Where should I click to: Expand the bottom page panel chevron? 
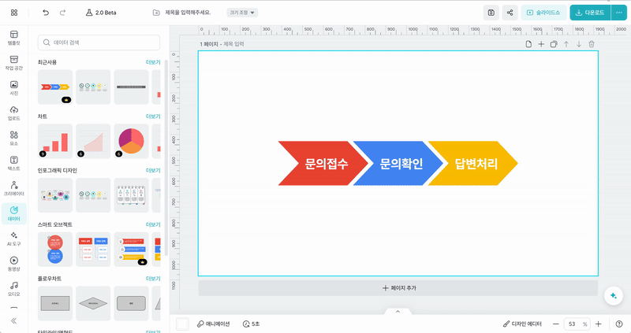[x=398, y=312]
